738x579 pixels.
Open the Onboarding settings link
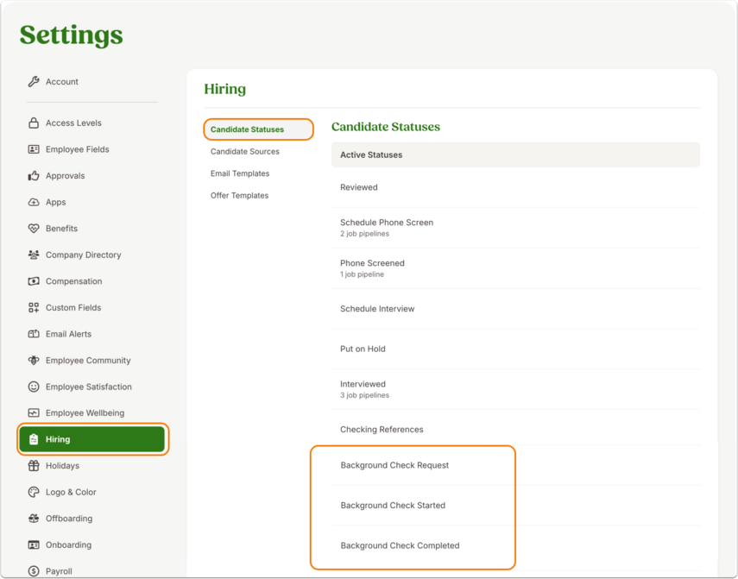click(69, 544)
